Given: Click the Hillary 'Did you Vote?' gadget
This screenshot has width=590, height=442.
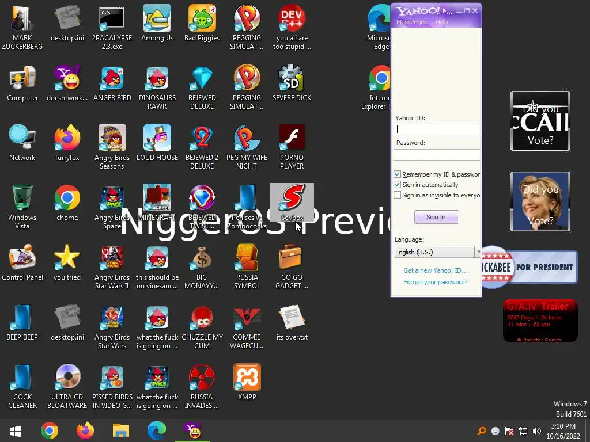Looking at the screenshot, I should pyautogui.click(x=540, y=201).
